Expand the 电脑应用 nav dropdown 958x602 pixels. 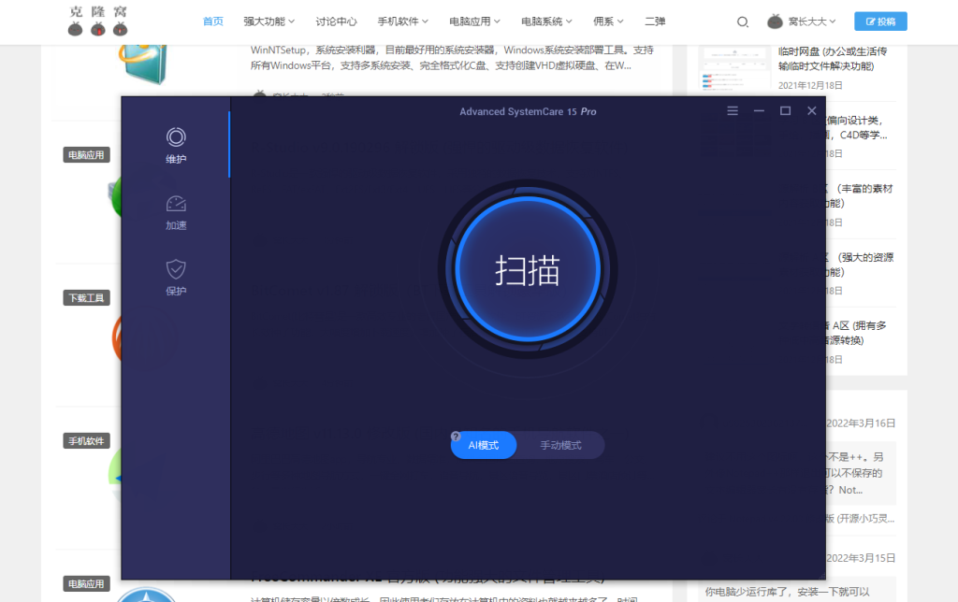click(474, 21)
